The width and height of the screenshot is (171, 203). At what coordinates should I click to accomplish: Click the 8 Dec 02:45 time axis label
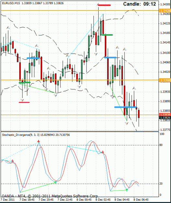pyautogui.click(x=103, y=199)
